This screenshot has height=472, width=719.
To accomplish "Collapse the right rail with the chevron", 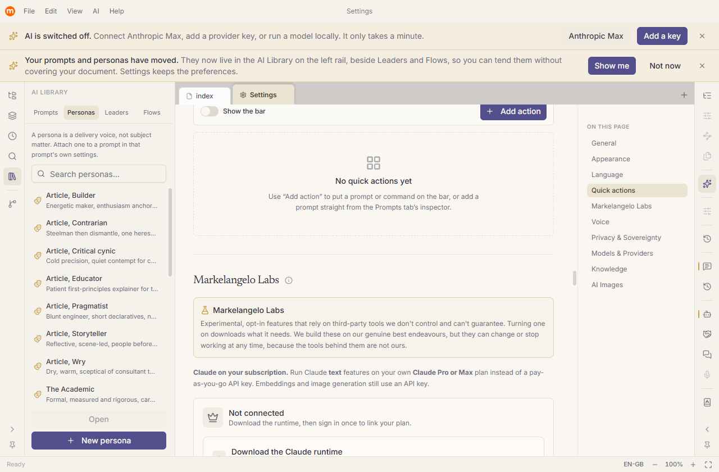I will point(707,429).
